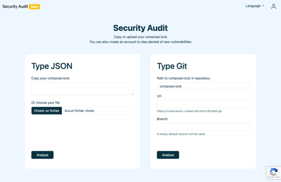Screen dimensions: 281x182
Task: Click the main Security Audit title
Action: tap(140, 28)
